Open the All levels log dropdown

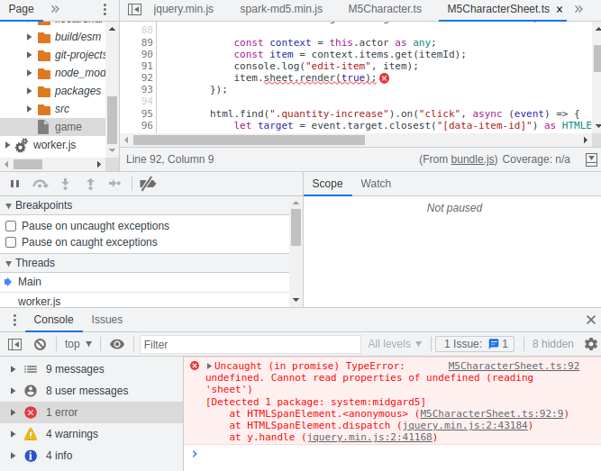click(x=395, y=344)
